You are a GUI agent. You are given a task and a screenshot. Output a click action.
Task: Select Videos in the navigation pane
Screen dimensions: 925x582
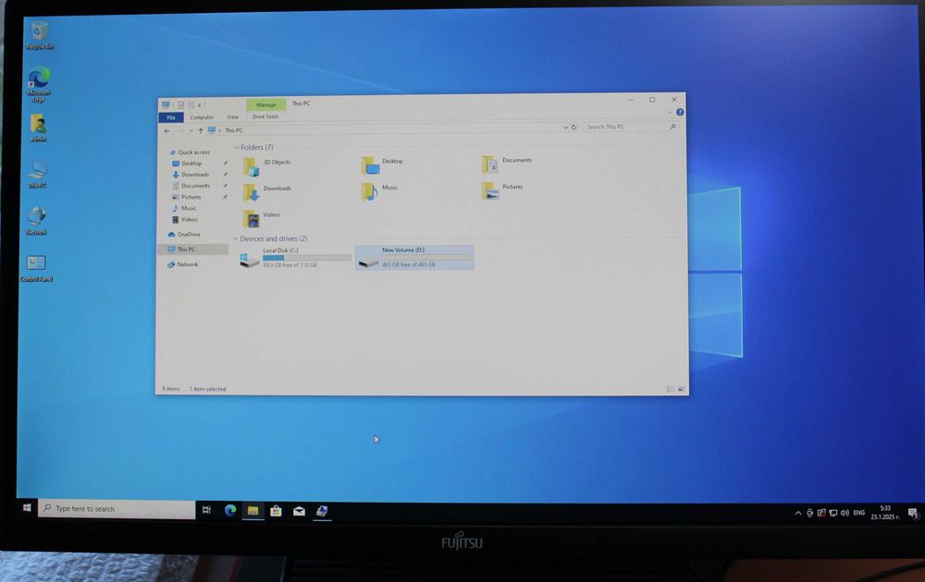coord(185,219)
